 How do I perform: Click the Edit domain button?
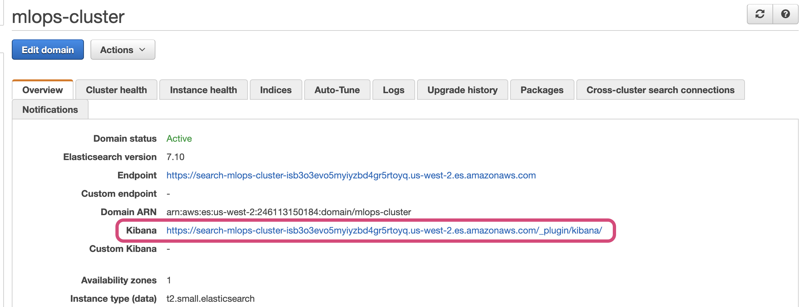coord(48,50)
